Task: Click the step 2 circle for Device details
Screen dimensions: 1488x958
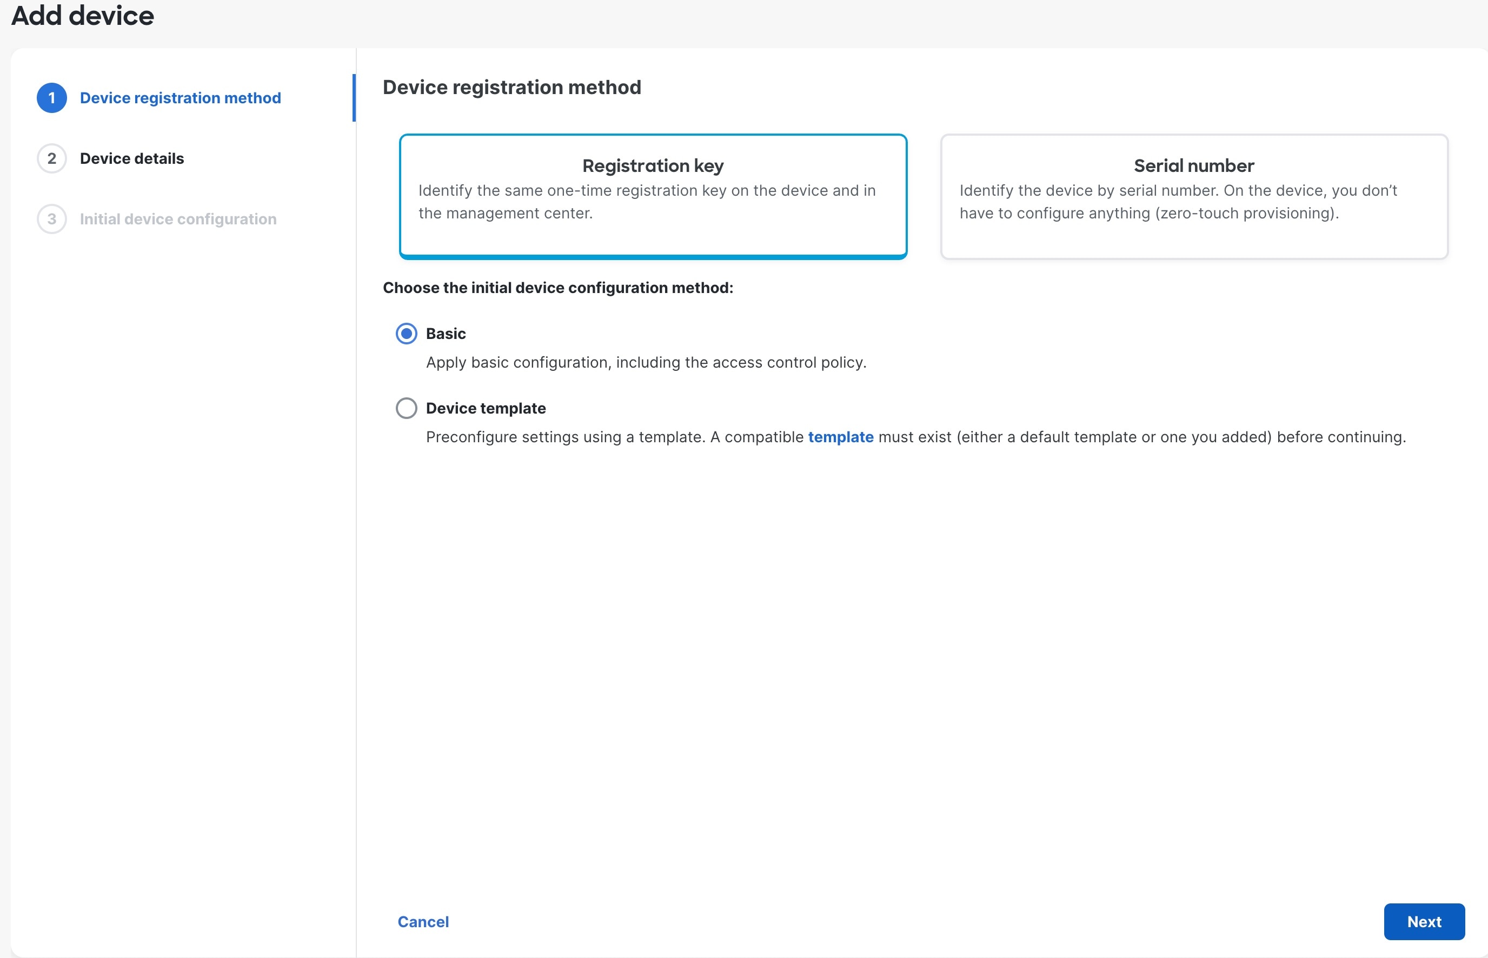Action: pyautogui.click(x=51, y=158)
